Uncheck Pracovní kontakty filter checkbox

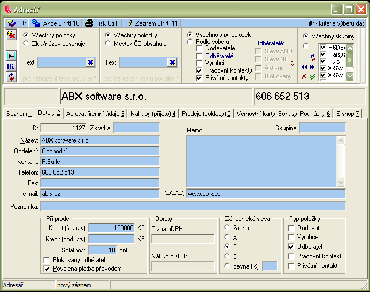(x=199, y=70)
